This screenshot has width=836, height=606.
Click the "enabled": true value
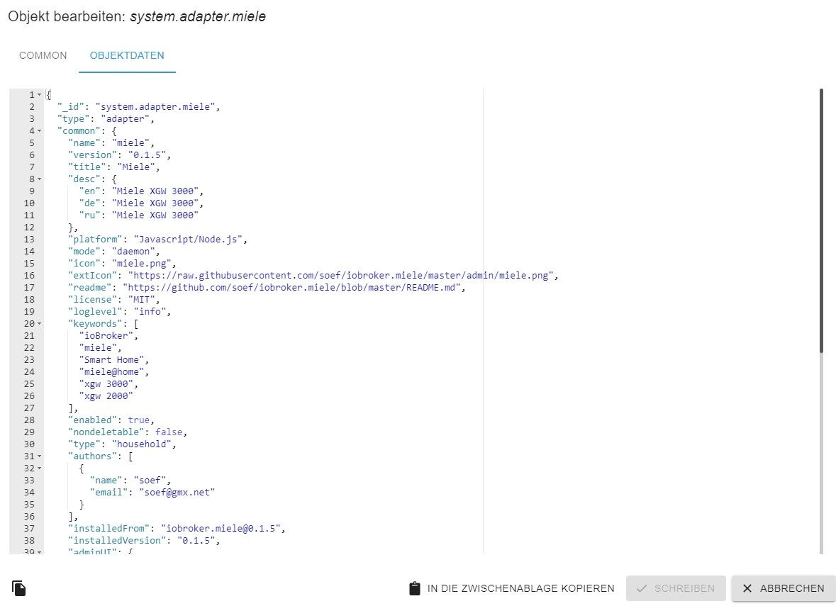(138, 420)
